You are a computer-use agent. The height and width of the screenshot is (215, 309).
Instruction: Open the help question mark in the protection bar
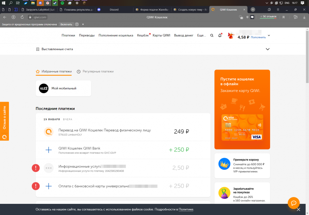click(77, 24)
